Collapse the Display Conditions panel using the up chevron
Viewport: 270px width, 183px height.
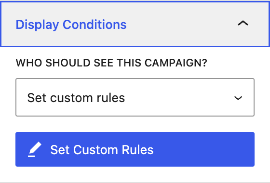pyautogui.click(x=243, y=23)
